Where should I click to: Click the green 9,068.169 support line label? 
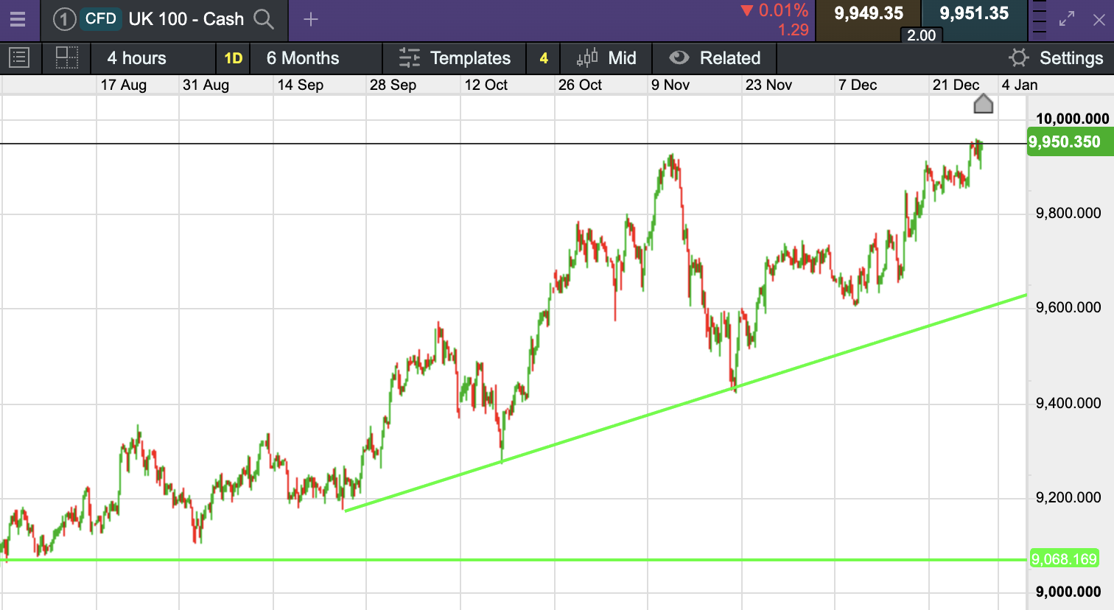click(x=1064, y=559)
